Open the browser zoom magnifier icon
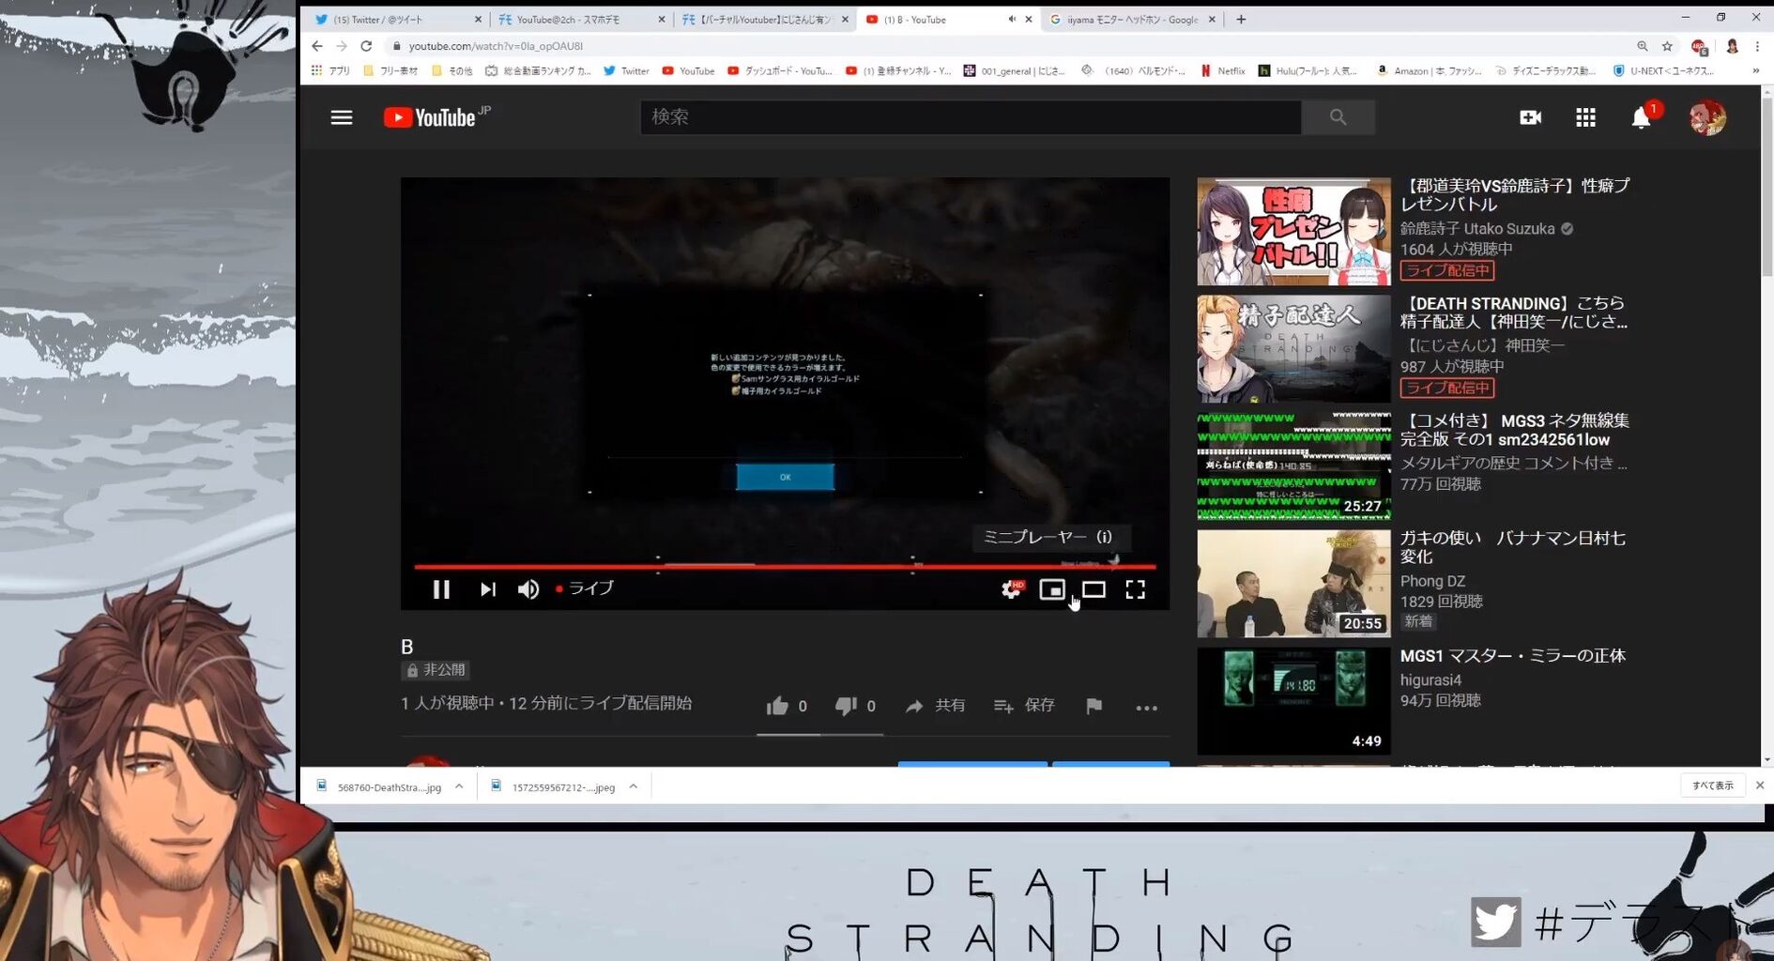Image resolution: width=1774 pixels, height=961 pixels. point(1642,46)
